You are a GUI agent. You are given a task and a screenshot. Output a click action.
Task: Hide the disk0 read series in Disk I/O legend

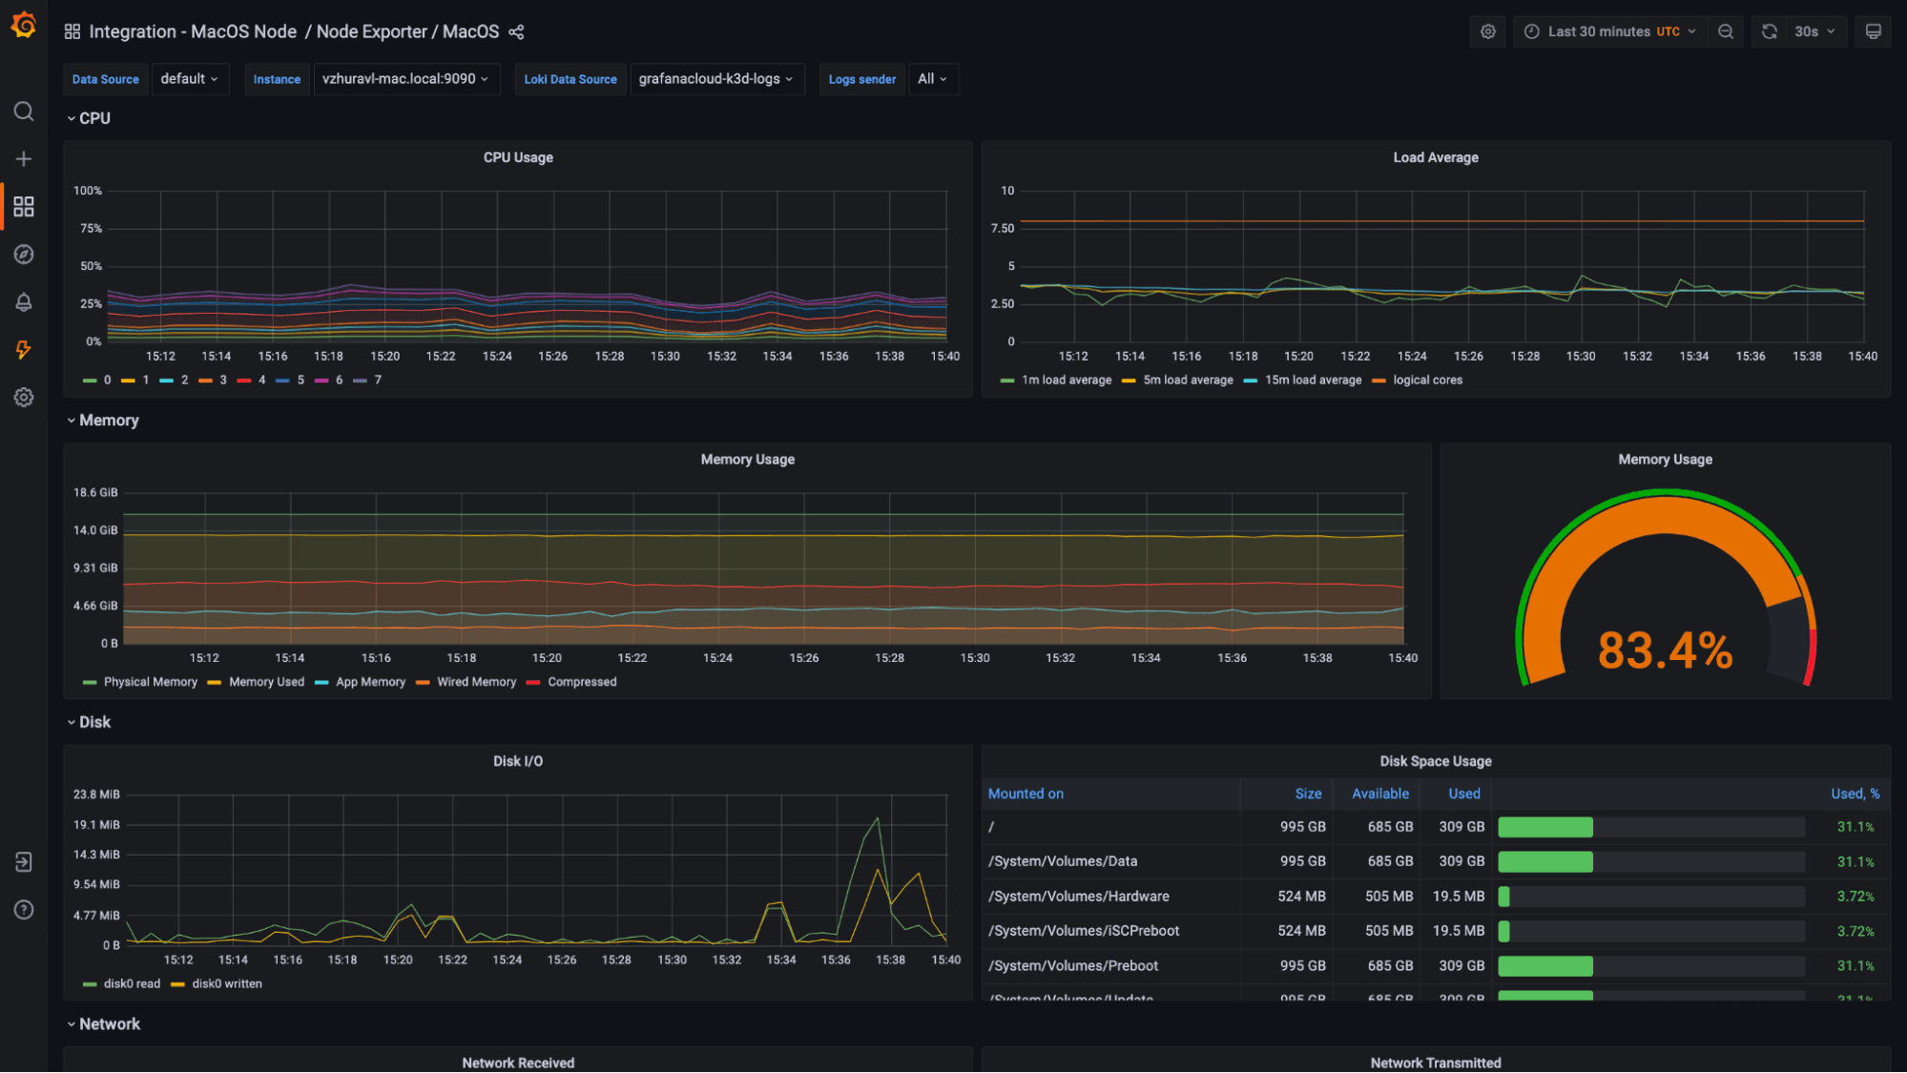pos(130,983)
